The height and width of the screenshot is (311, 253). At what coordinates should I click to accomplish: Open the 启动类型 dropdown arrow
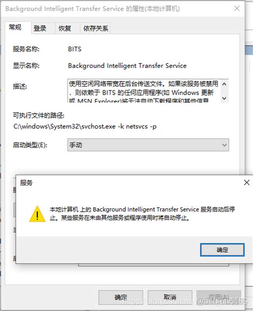[x=224, y=145]
